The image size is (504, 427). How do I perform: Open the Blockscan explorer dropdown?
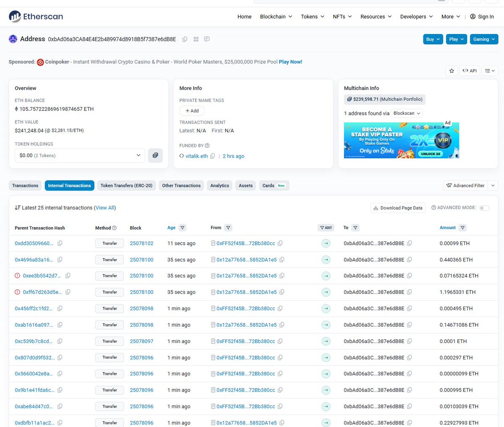coord(407,113)
